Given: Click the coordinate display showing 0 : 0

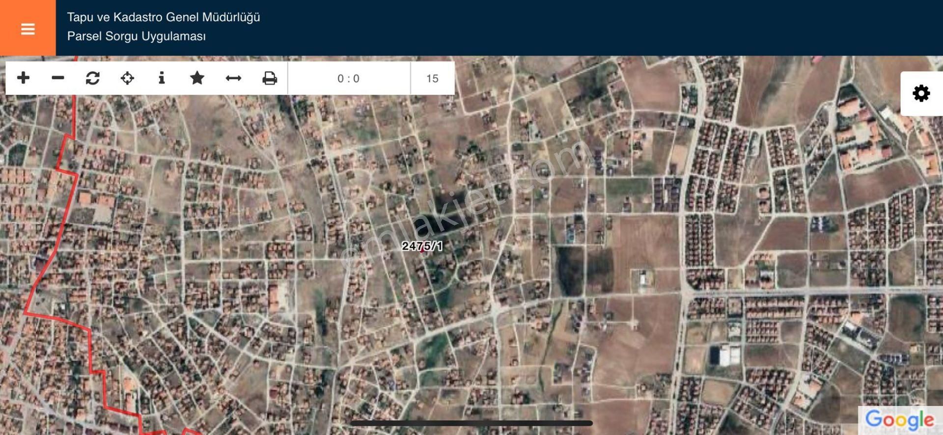Looking at the screenshot, I should [349, 79].
